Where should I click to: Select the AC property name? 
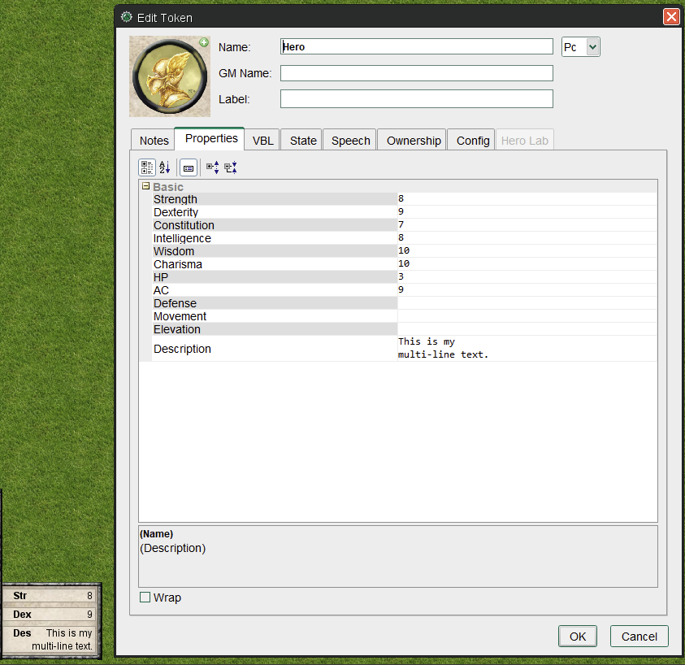pos(161,290)
